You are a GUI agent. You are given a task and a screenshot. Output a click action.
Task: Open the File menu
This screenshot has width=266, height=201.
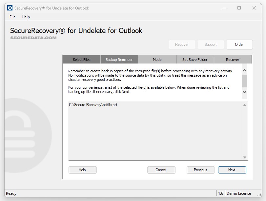click(x=12, y=17)
